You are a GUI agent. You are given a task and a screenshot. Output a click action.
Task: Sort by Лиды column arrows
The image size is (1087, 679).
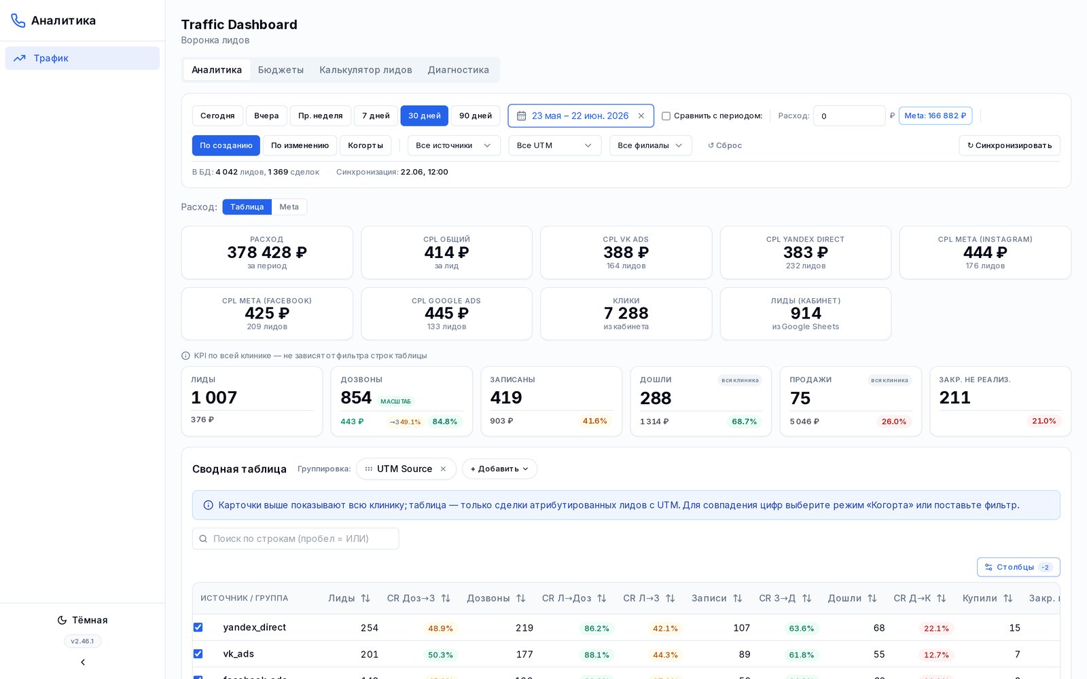point(366,598)
